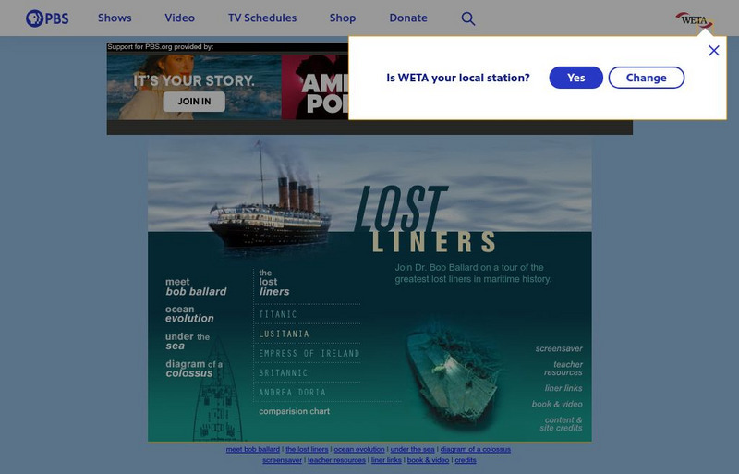
Task: Open the comparision chart link
Action: pyautogui.click(x=294, y=411)
